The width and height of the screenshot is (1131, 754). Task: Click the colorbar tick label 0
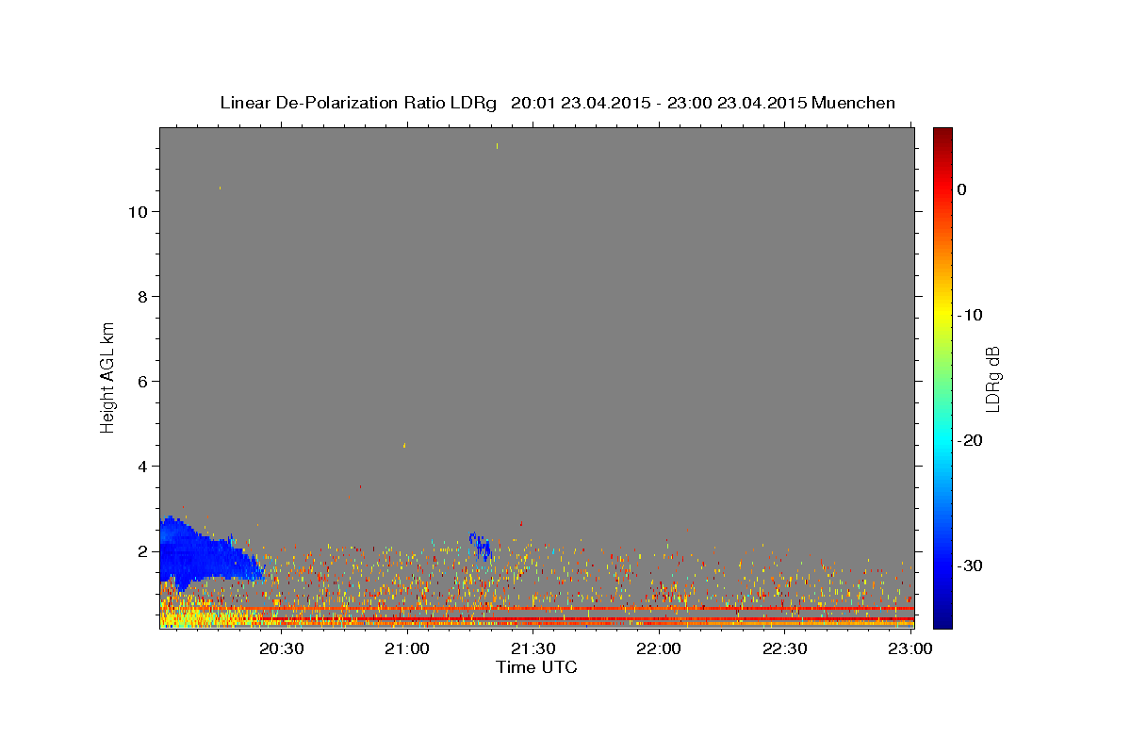point(961,189)
